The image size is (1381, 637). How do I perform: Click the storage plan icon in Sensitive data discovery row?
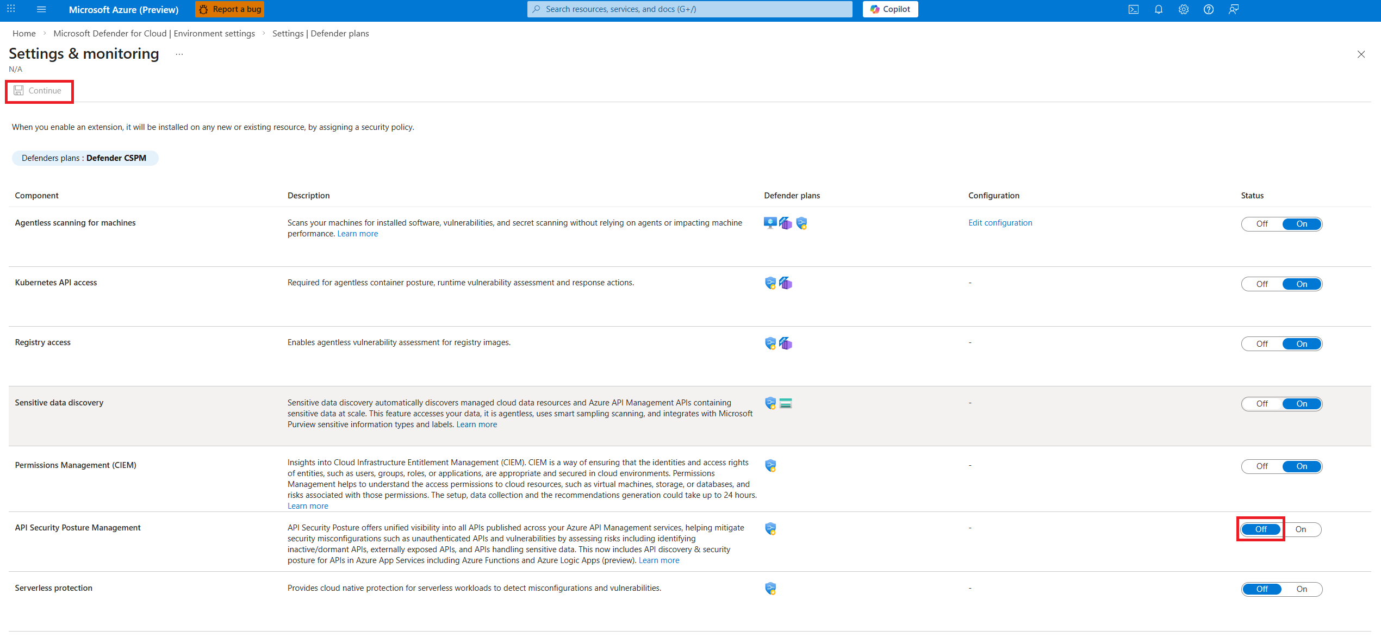point(786,403)
